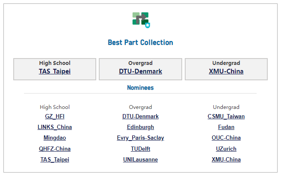Click the Best Part Collection award icon
The width and height of the screenshot is (281, 176).
click(x=141, y=20)
